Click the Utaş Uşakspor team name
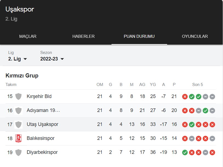The height and width of the screenshot is (167, 223). click(42, 124)
